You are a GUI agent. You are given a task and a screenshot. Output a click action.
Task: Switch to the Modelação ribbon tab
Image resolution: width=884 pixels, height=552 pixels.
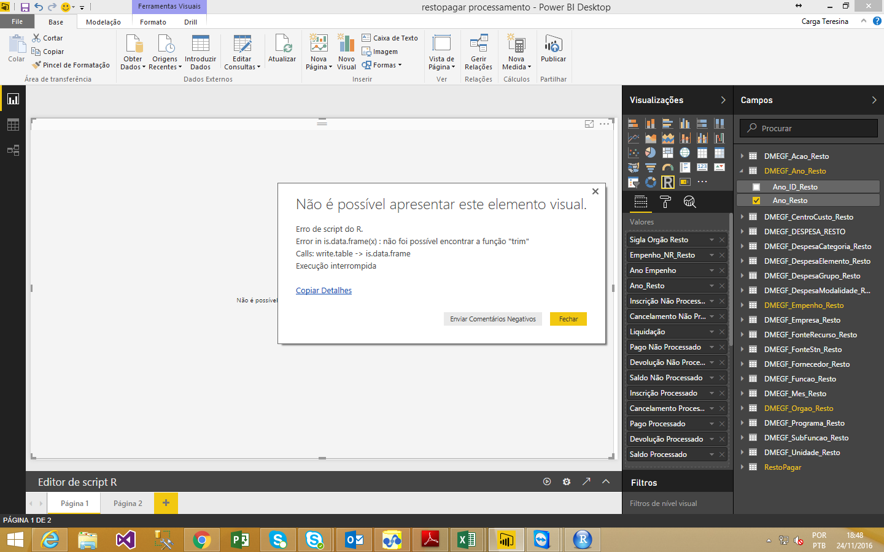103,22
